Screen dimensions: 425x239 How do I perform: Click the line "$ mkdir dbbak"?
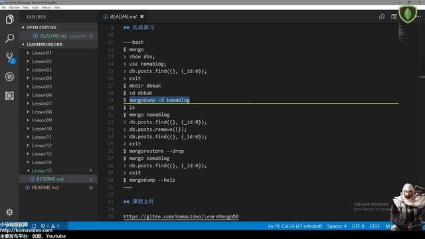click(142, 86)
